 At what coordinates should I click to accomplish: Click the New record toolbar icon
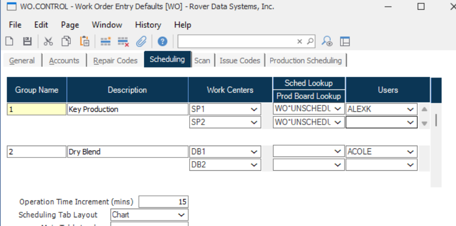coord(10,42)
